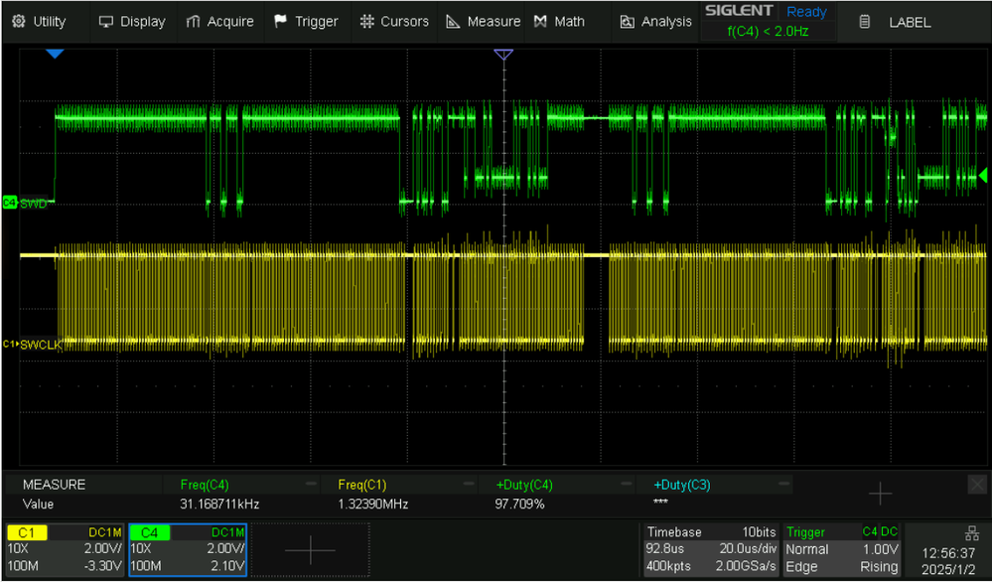Expand the Freq(C1) measurement options
Viewport: 992px width, 582px height.
[x=469, y=484]
